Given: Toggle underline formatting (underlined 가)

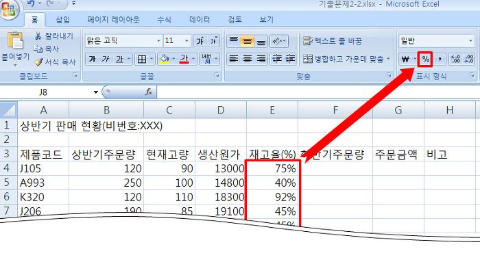Looking at the screenshot, I should tap(119, 59).
